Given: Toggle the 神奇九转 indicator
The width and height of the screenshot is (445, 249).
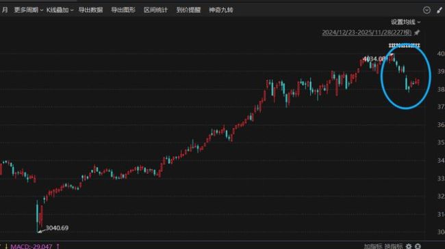Looking at the screenshot, I should click(x=221, y=10).
